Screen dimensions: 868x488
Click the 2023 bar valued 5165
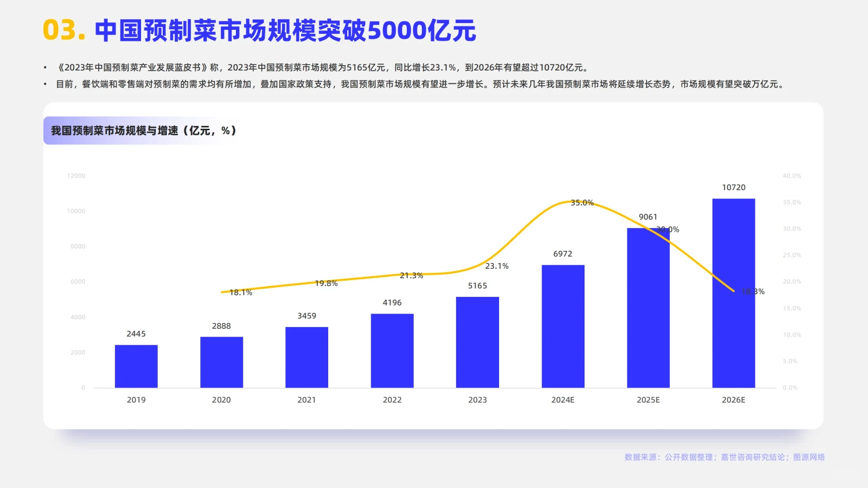477,342
